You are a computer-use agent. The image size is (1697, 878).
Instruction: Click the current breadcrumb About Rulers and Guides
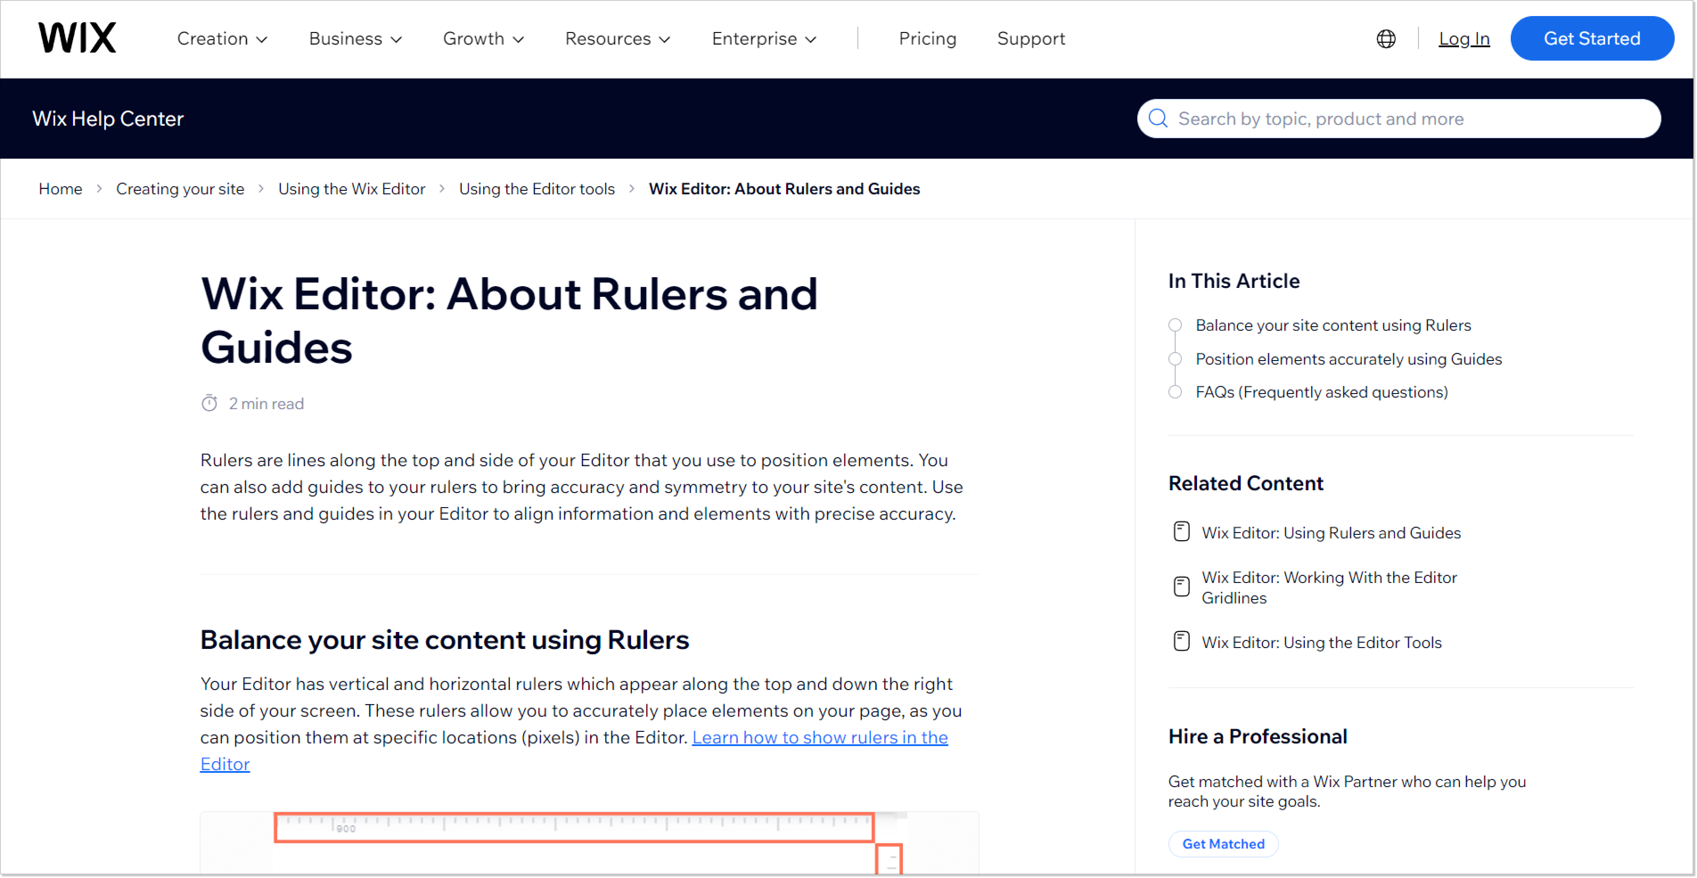pyautogui.click(x=784, y=189)
